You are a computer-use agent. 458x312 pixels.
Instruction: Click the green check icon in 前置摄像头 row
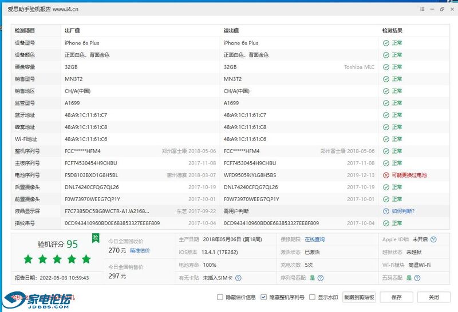(386, 199)
